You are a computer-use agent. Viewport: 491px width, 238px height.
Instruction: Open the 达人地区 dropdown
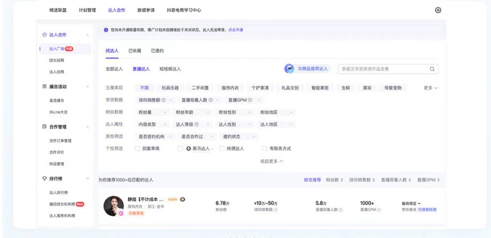pos(276,125)
